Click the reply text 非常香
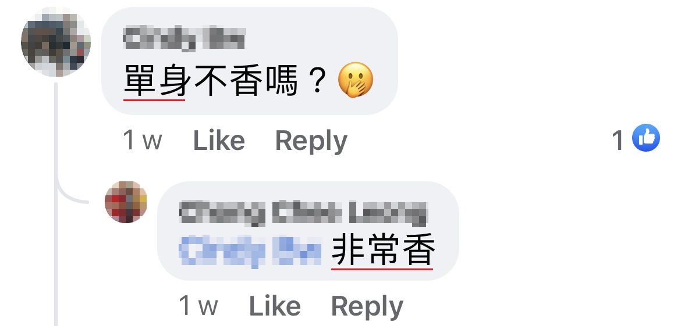 [383, 252]
